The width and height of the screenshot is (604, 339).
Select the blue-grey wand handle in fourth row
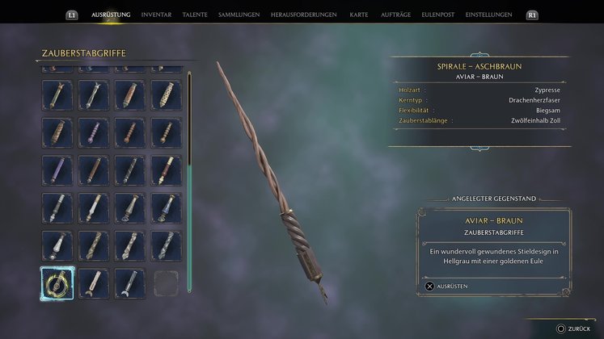166,208
